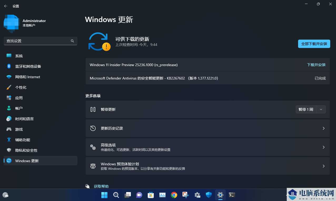336x201 pixels.
Task: Select 帐户 category in sidebar
Action: click(19, 108)
